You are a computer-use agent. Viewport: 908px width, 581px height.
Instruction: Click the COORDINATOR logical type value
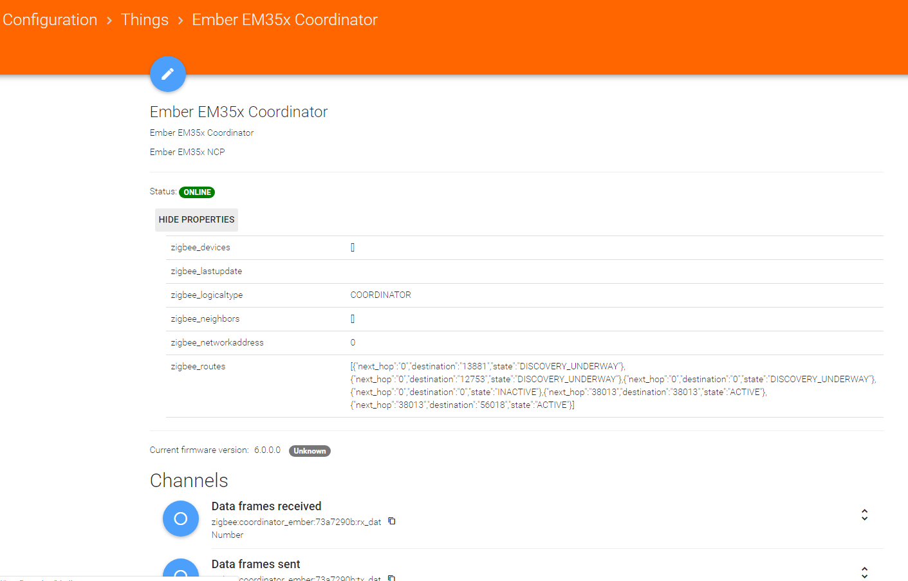click(380, 295)
